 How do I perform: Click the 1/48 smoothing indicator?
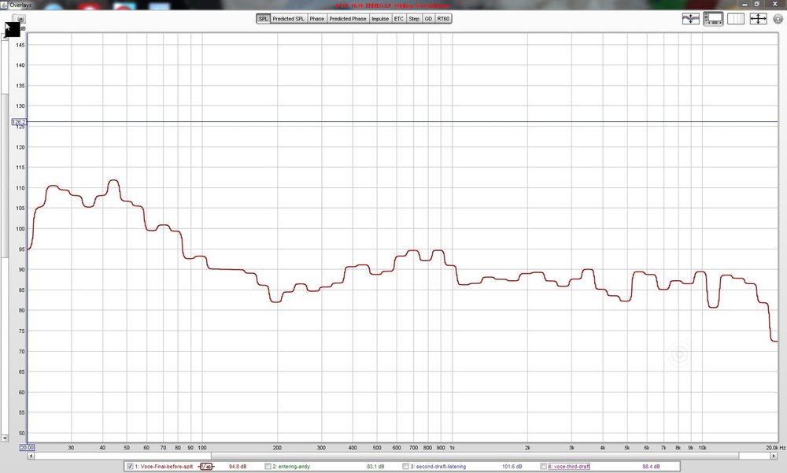[206, 467]
